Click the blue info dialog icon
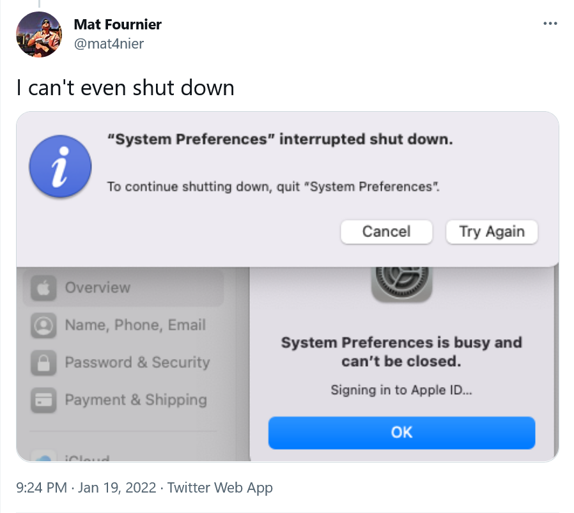 click(60, 167)
